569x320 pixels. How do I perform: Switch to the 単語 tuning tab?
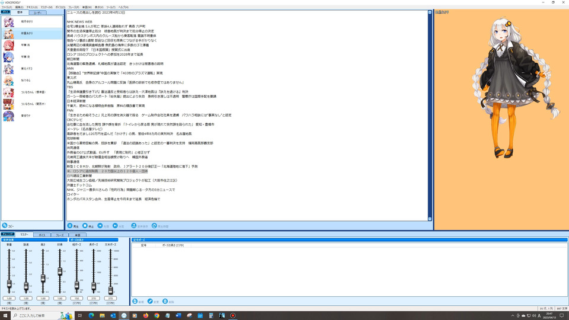tap(77, 235)
